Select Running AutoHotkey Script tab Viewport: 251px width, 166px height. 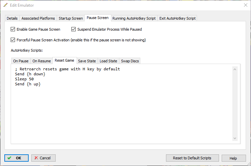pos(134,18)
